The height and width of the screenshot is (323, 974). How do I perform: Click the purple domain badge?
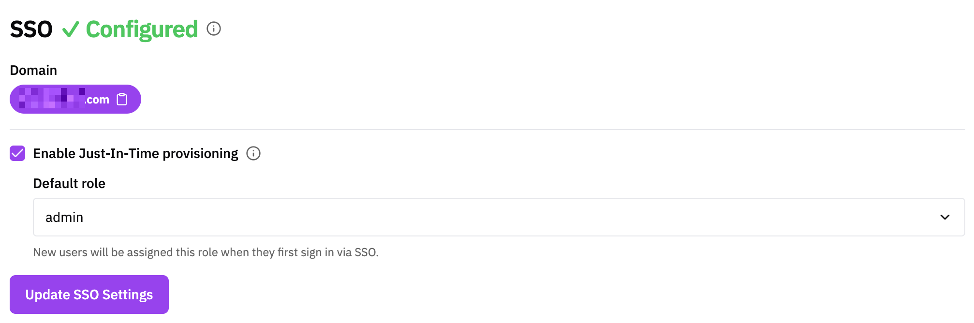pyautogui.click(x=63, y=99)
